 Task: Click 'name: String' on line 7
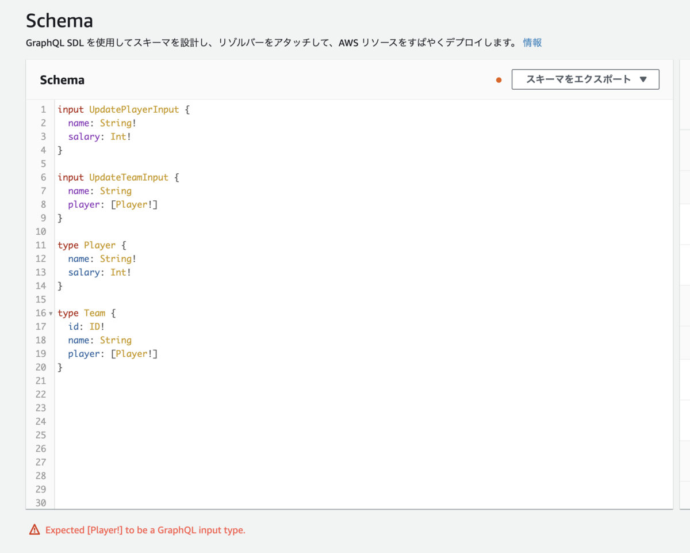(99, 191)
